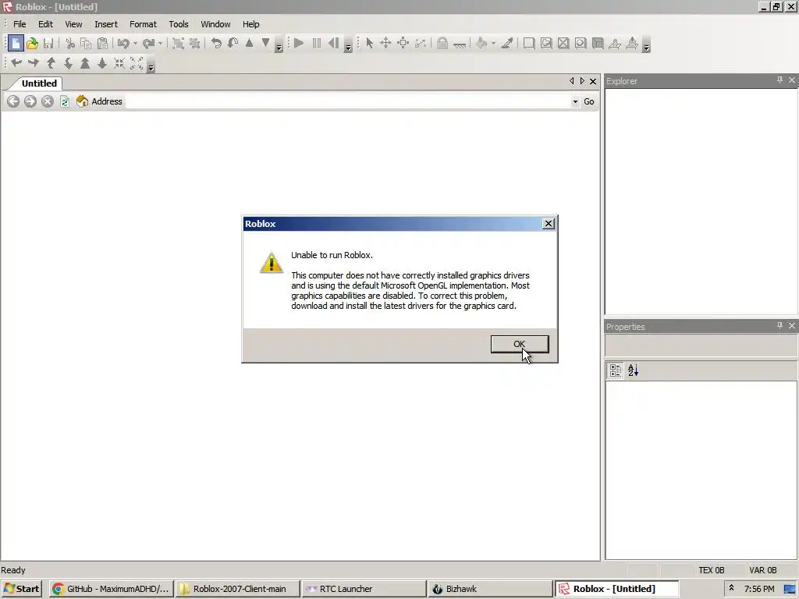Expand the camera toolbar overflow options
The image size is (799, 599).
(151, 64)
